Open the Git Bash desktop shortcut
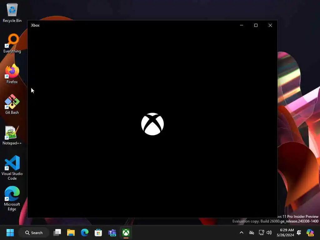320x240 pixels. [x=12, y=104]
